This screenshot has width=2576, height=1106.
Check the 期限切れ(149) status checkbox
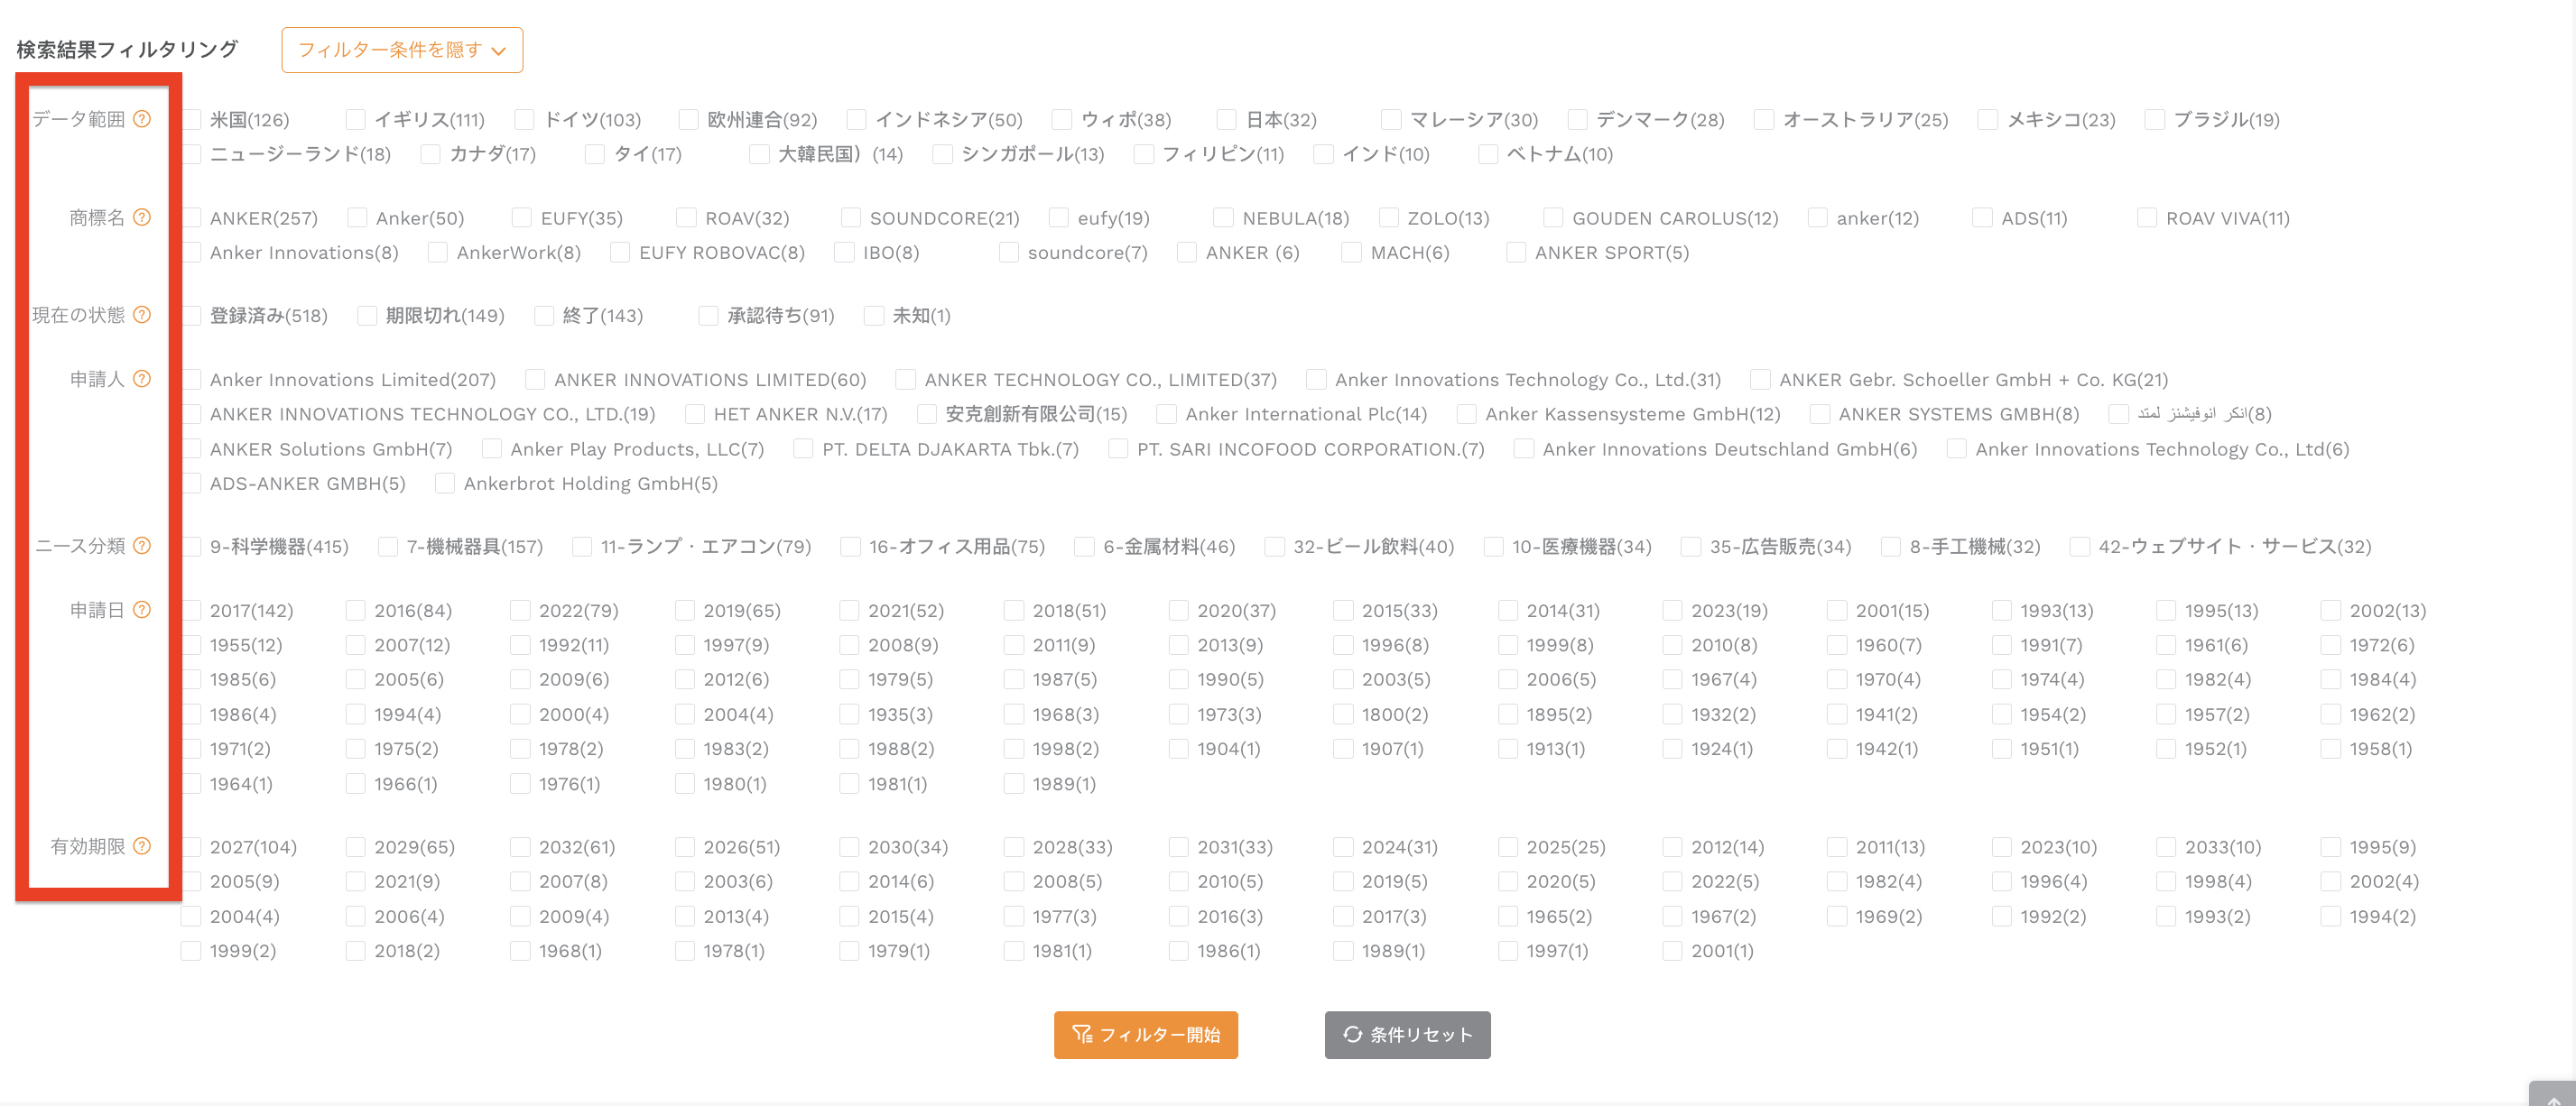click(x=367, y=316)
